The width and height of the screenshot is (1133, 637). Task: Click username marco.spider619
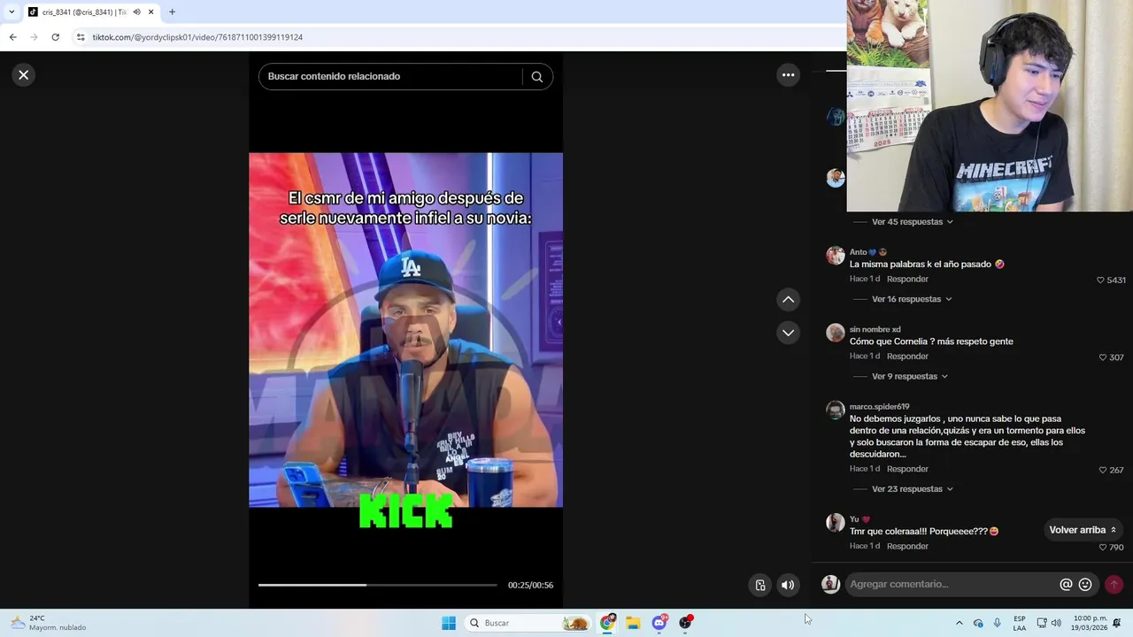pos(879,407)
